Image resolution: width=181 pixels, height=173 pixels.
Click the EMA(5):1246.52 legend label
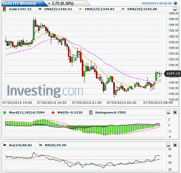pos(58,9)
